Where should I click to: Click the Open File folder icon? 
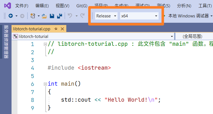pyautogui.click(x=44, y=16)
